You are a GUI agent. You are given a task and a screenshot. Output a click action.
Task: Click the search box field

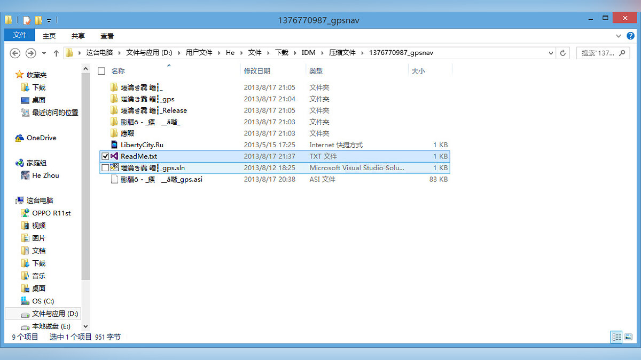[x=598, y=53]
